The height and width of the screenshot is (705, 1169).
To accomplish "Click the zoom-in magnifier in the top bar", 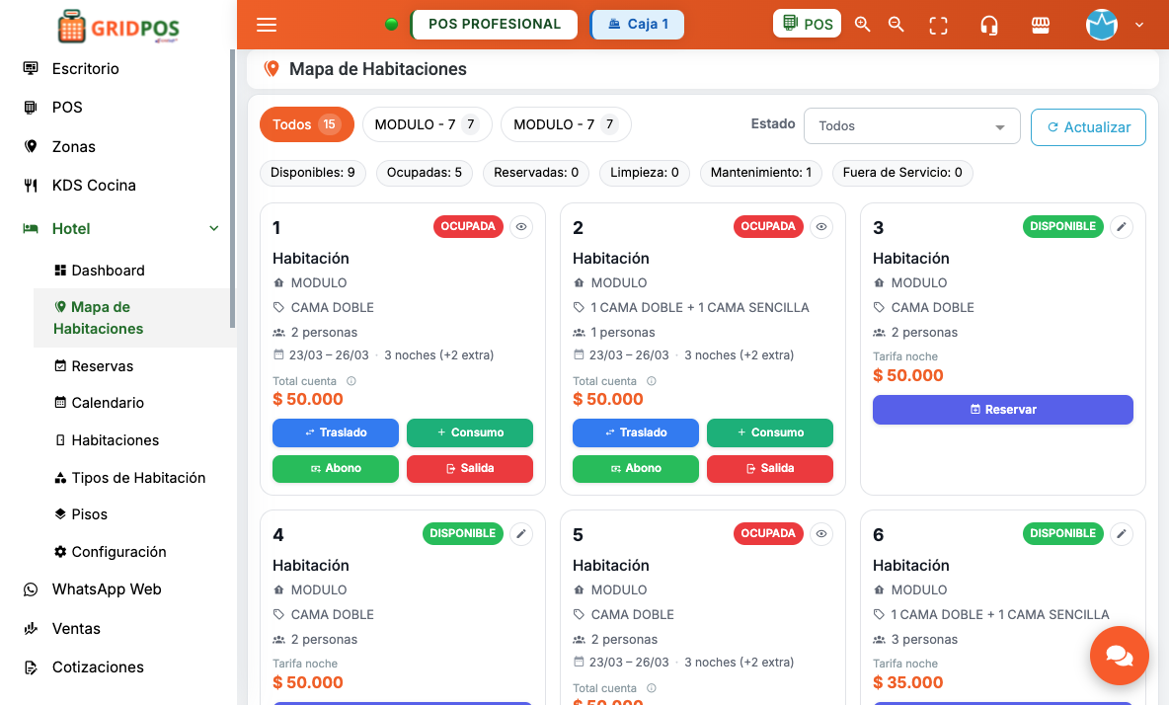I will (x=862, y=24).
